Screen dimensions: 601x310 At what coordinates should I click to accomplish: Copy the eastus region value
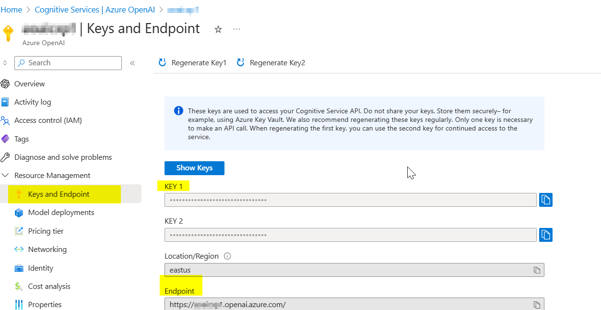(x=537, y=270)
